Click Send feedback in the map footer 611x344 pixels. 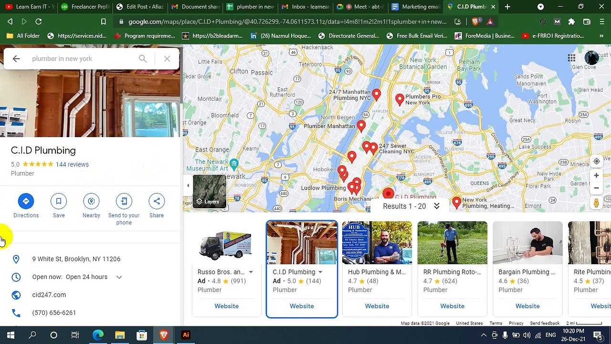click(545, 323)
